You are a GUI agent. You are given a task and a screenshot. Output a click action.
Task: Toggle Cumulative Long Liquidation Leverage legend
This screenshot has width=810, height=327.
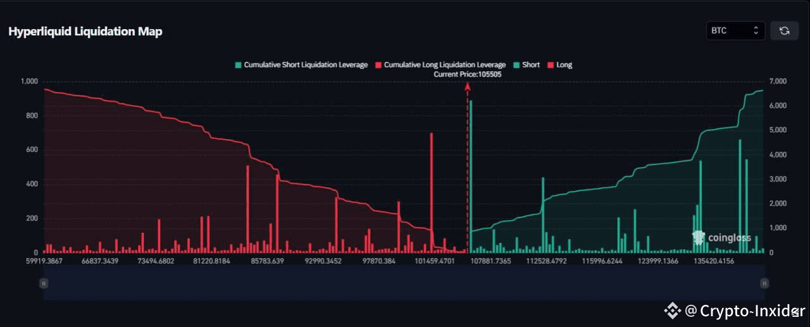(x=440, y=65)
